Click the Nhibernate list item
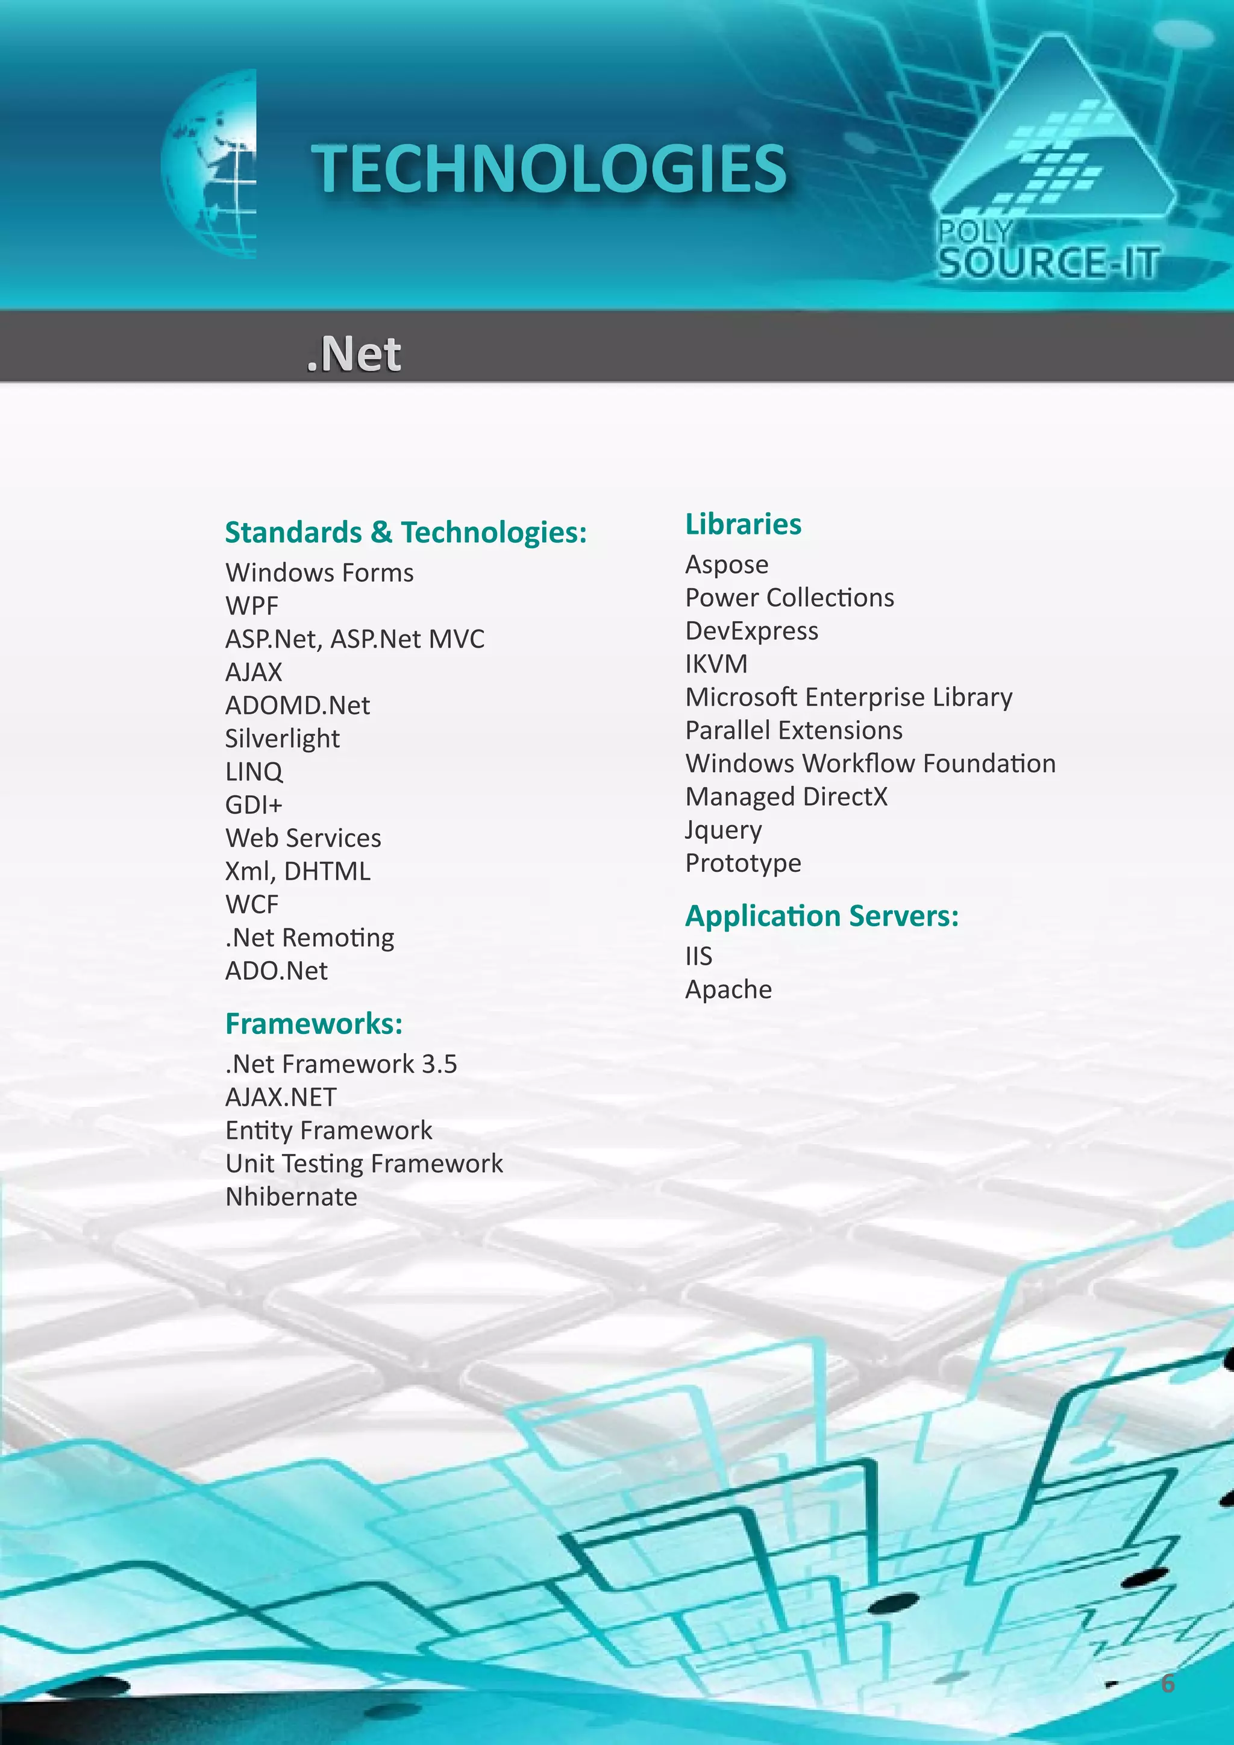The width and height of the screenshot is (1234, 1745). pos(291,1197)
